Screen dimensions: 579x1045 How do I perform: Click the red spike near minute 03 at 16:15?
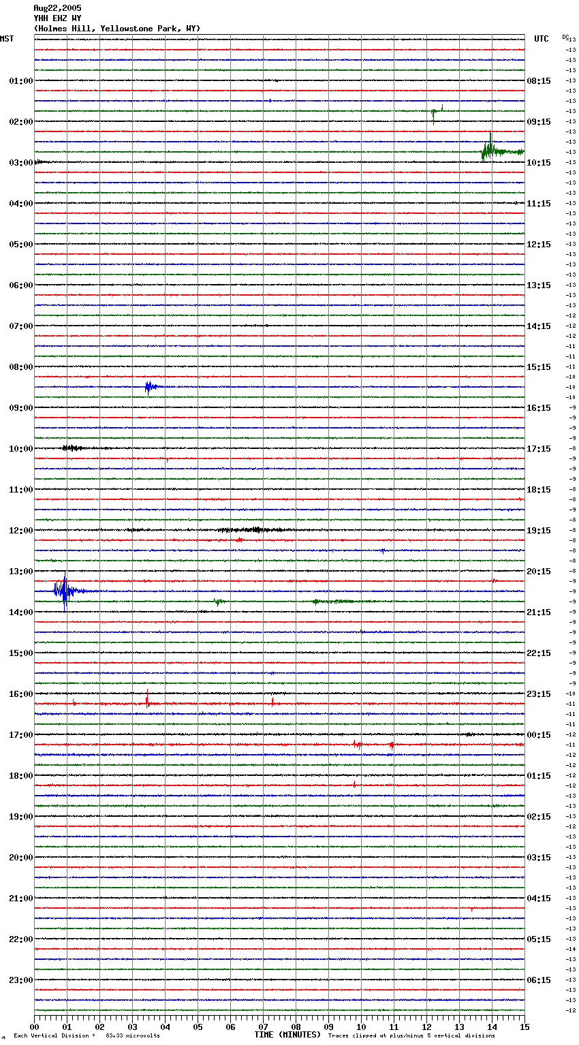[147, 700]
